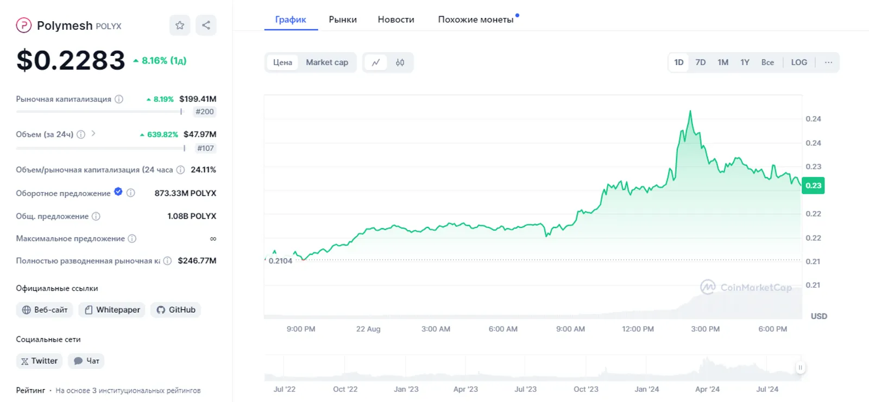
Task: Click the #107 volume rank badge
Action: click(205, 148)
